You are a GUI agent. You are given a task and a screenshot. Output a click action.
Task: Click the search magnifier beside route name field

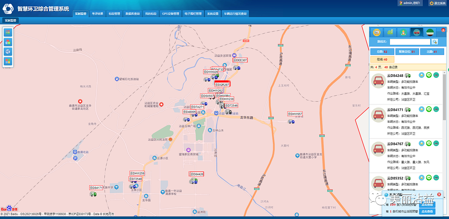(435, 42)
